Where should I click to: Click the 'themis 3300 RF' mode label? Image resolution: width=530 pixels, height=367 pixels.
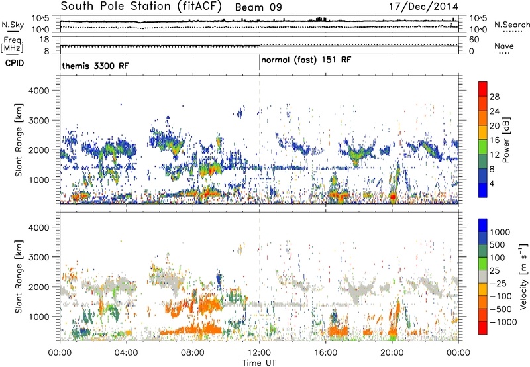(x=95, y=66)
